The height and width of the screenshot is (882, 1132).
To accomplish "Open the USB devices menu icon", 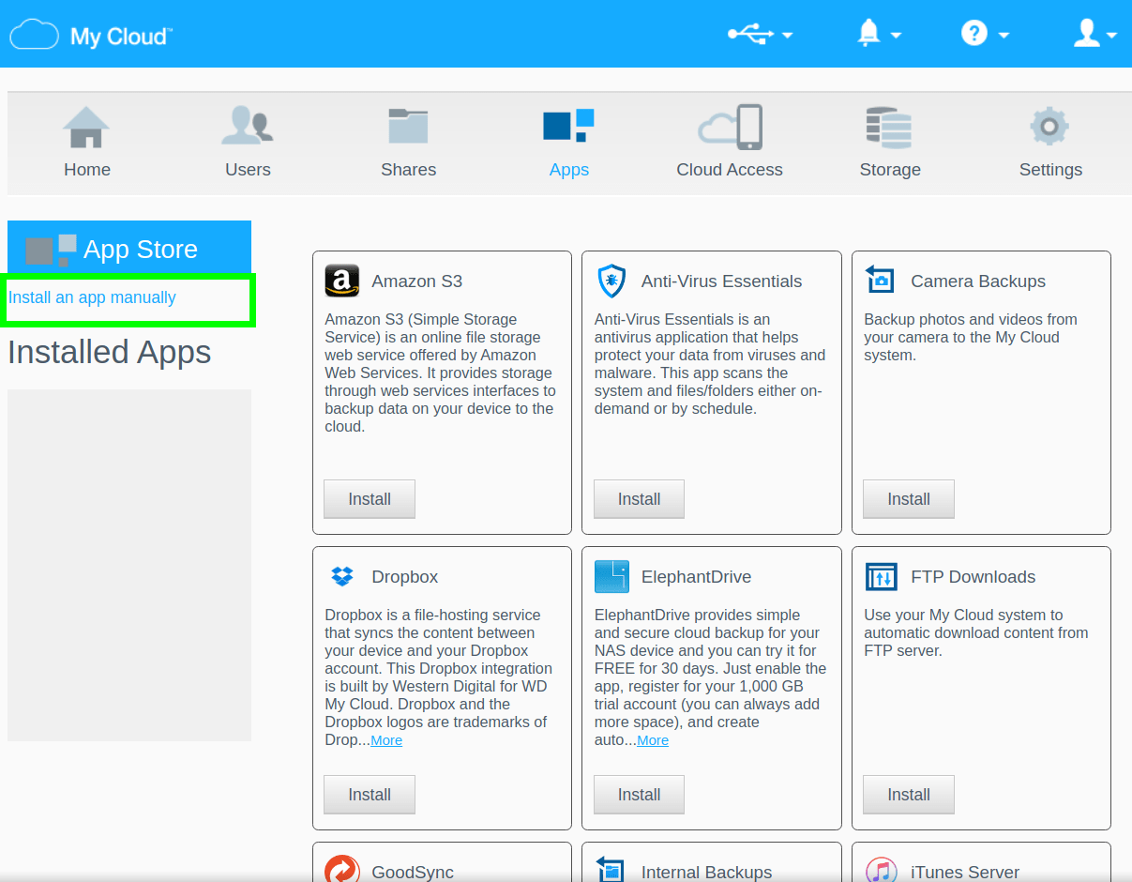I will click(x=750, y=34).
